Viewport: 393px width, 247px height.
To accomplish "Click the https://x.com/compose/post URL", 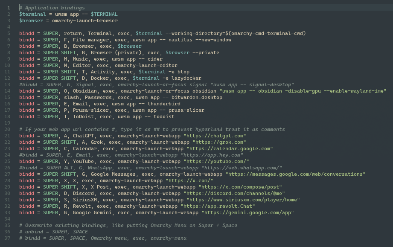I will pos(240,187).
